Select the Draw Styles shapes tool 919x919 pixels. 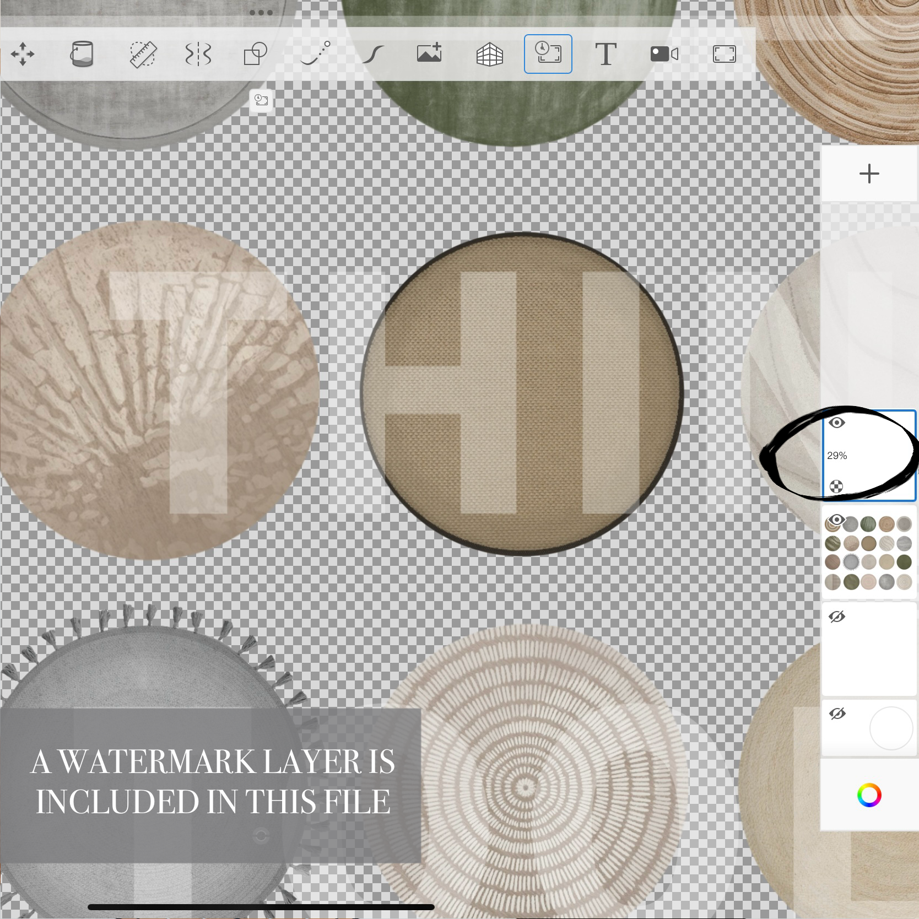pyautogui.click(x=256, y=54)
